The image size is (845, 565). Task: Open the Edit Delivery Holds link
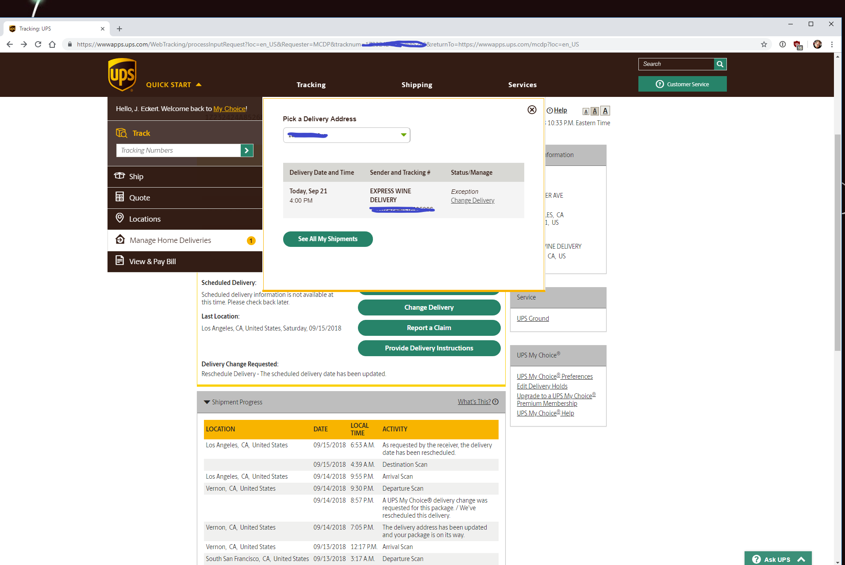point(542,386)
